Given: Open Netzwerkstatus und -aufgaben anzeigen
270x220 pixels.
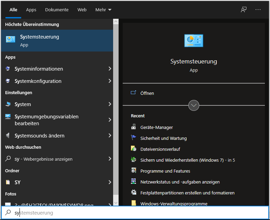Looking at the screenshot, I should coord(180,182).
